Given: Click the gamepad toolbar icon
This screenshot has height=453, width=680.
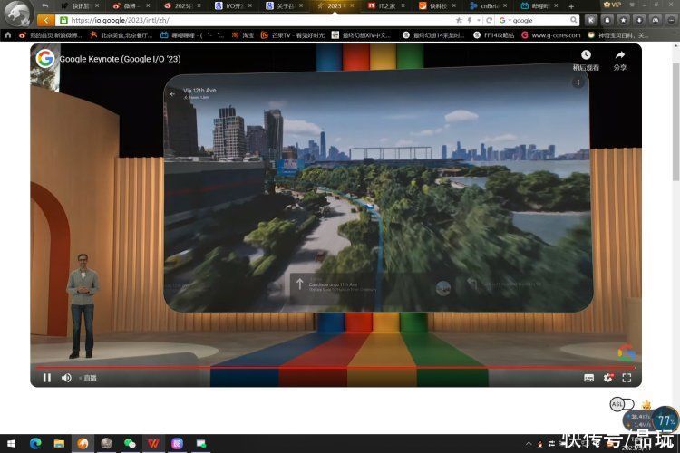Looking at the screenshot, I should pos(656,20).
